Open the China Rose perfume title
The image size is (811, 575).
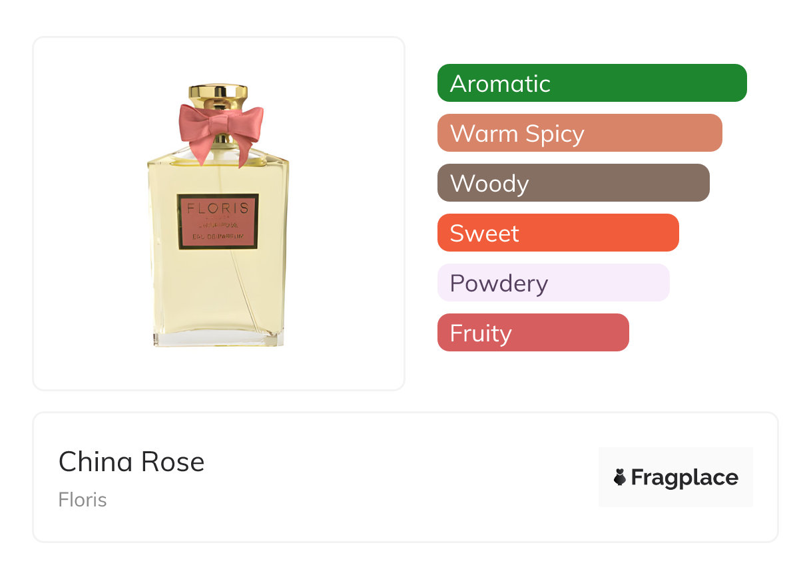[131, 462]
